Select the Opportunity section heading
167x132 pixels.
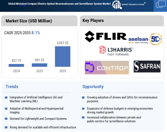[x=93, y=87]
